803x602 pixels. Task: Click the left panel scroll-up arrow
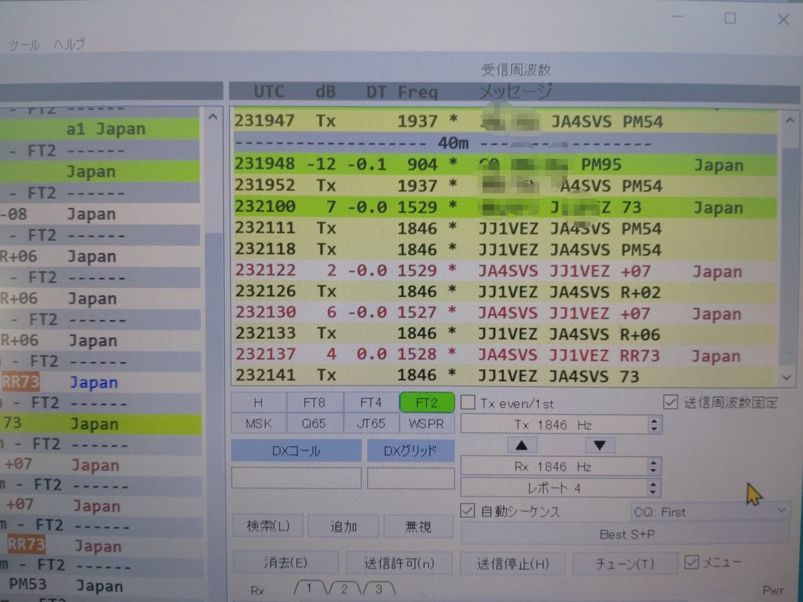tap(213, 117)
